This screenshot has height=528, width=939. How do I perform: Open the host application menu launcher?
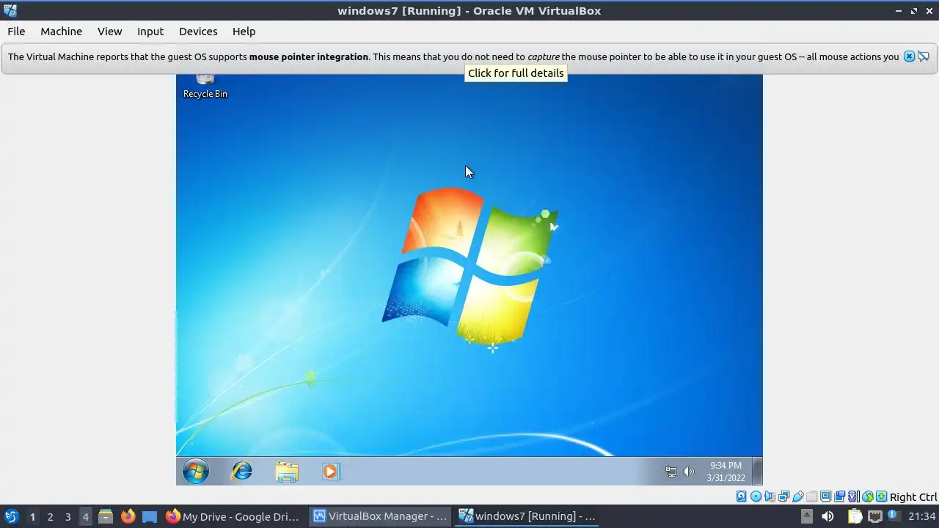(x=11, y=516)
